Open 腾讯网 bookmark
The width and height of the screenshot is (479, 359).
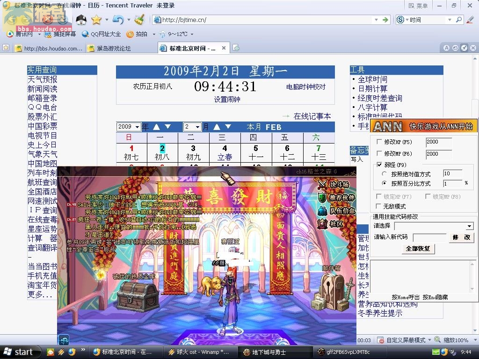click(20, 34)
